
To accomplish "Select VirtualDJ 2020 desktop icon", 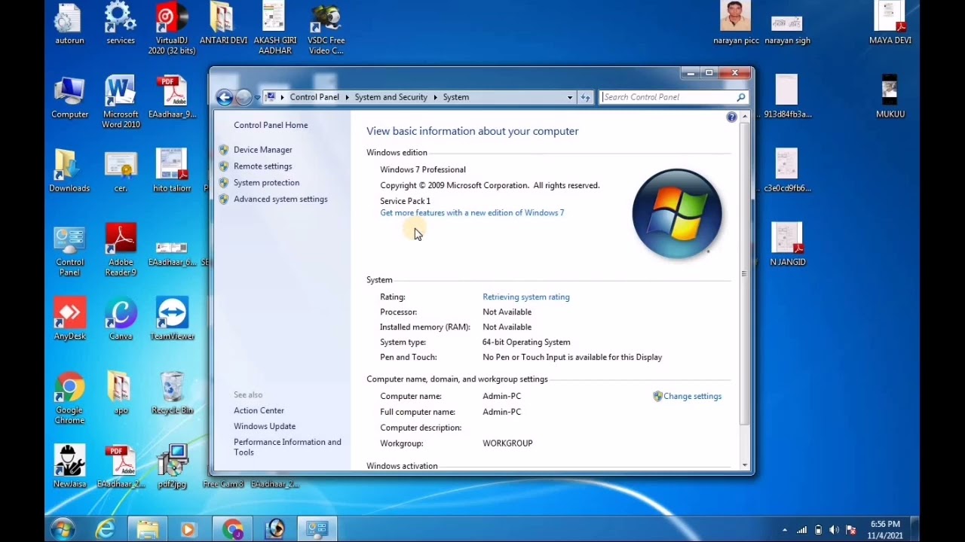I will pos(172,29).
